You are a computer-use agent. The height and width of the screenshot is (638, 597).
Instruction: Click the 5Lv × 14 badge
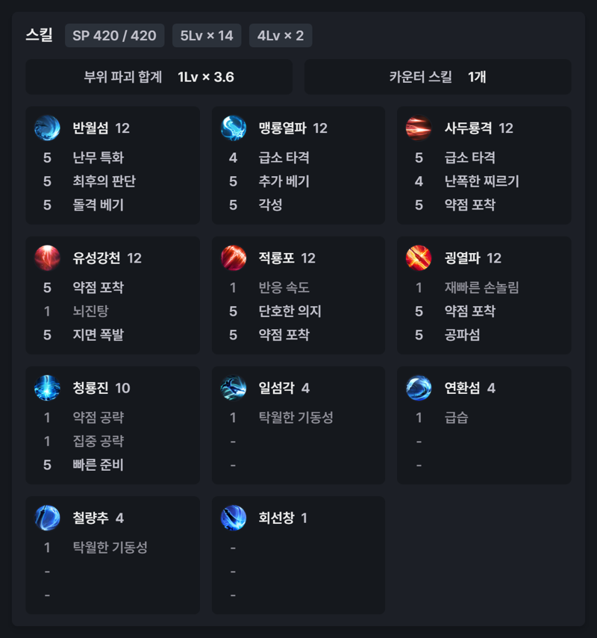(x=207, y=35)
